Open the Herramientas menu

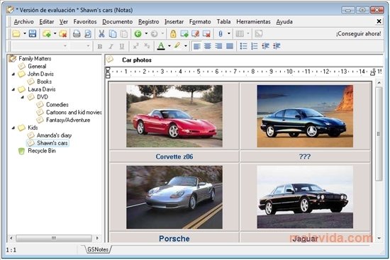tap(253, 22)
